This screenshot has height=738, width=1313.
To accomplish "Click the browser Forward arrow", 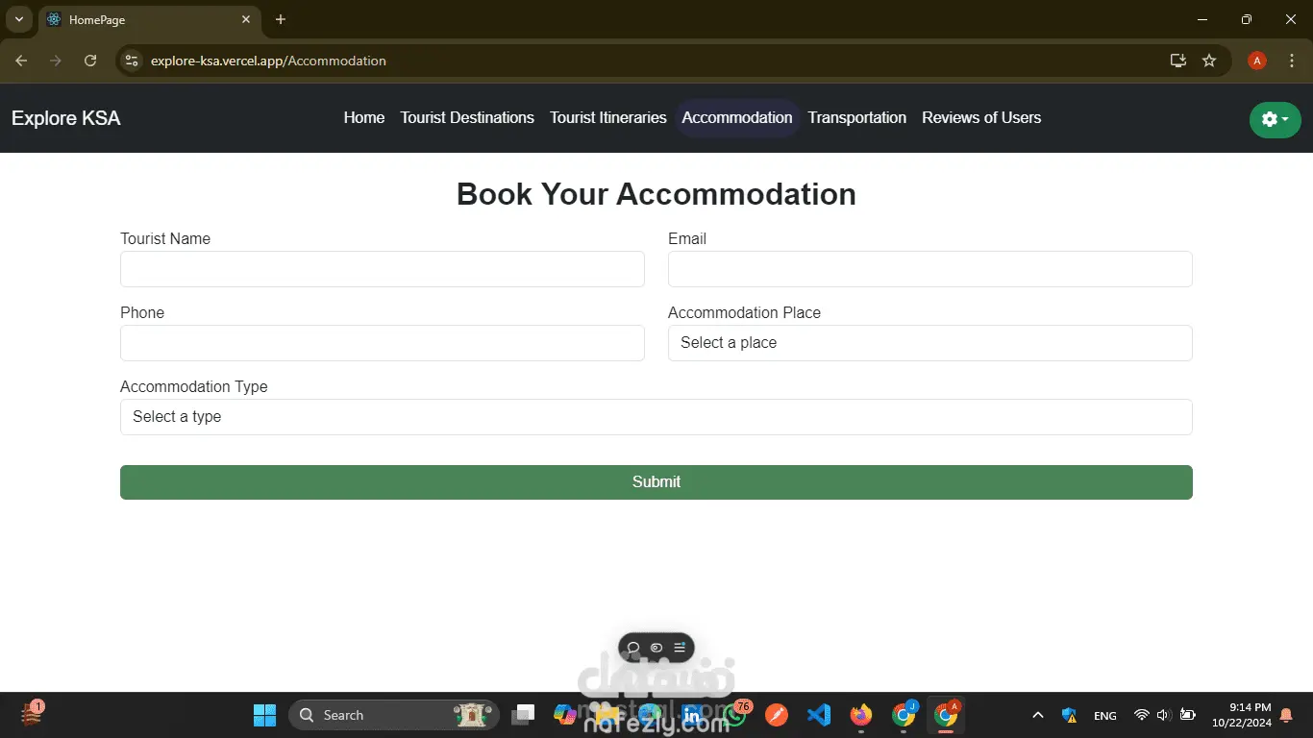I will click(x=56, y=61).
